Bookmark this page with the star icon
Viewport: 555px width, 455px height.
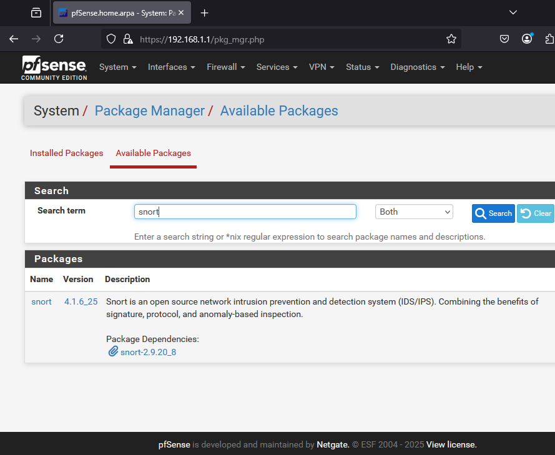[451, 39]
